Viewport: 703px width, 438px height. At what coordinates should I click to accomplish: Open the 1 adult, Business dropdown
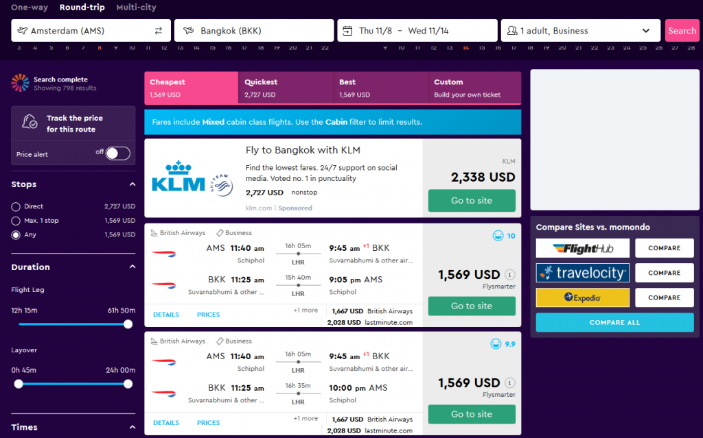click(581, 30)
